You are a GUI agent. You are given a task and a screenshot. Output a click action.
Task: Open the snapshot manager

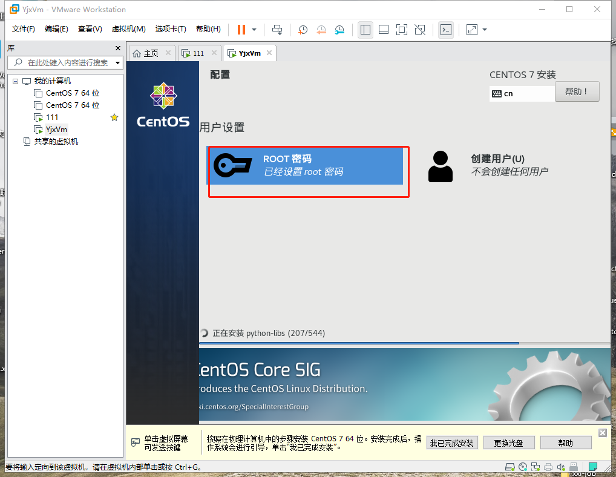pyautogui.click(x=339, y=30)
